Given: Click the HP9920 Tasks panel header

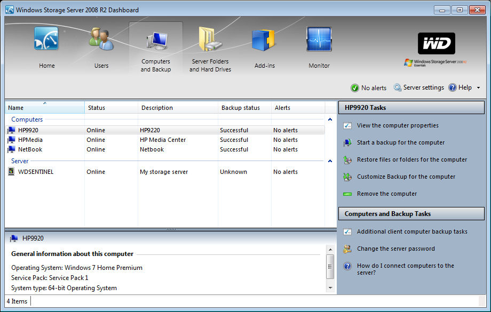Looking at the screenshot, I should click(x=411, y=107).
